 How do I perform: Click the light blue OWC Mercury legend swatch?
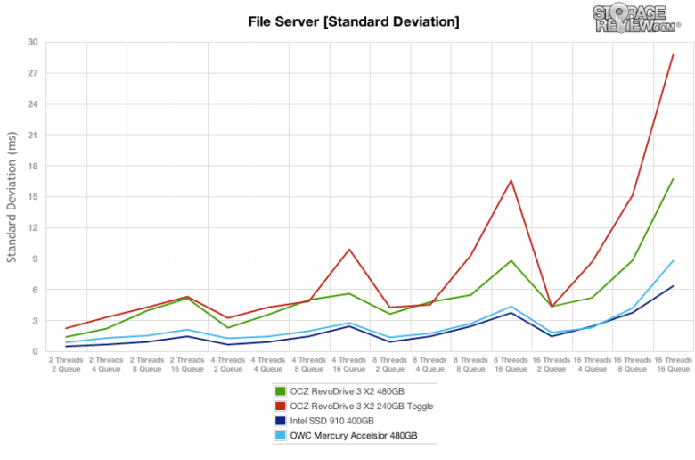pos(280,435)
